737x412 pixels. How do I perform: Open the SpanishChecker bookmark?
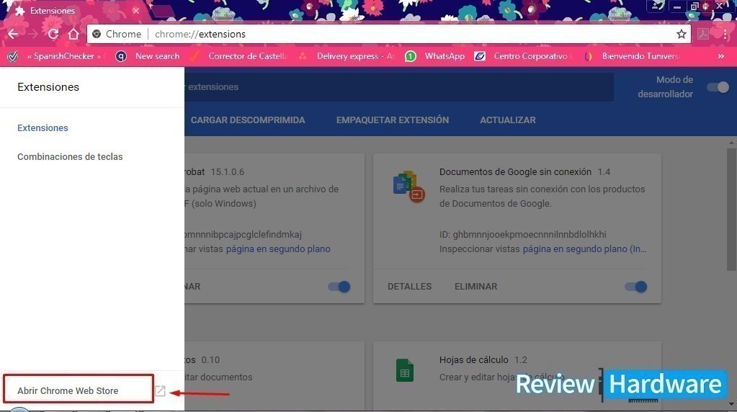coord(55,56)
